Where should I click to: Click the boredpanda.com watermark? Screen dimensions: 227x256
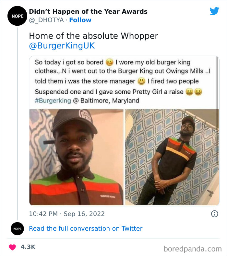click(x=193, y=249)
